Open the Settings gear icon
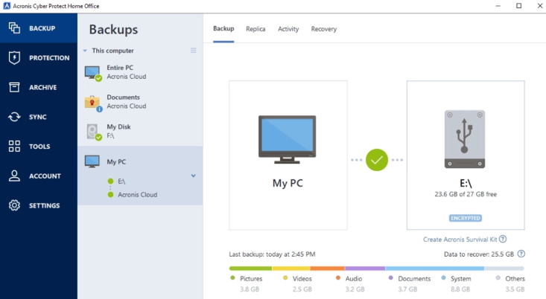This screenshot has height=299, width=546. (14, 205)
